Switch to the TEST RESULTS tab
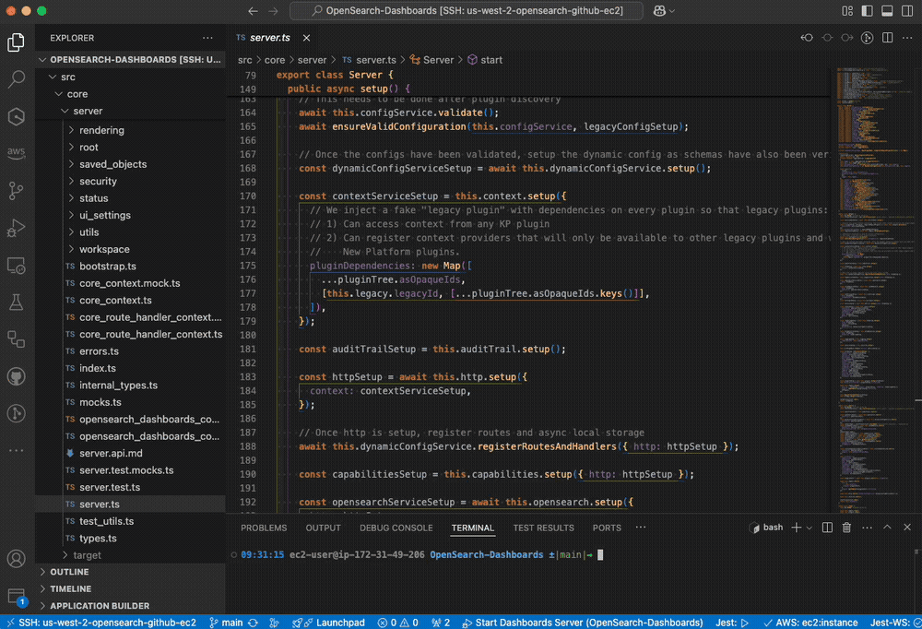Image resolution: width=922 pixels, height=629 pixels. [543, 528]
